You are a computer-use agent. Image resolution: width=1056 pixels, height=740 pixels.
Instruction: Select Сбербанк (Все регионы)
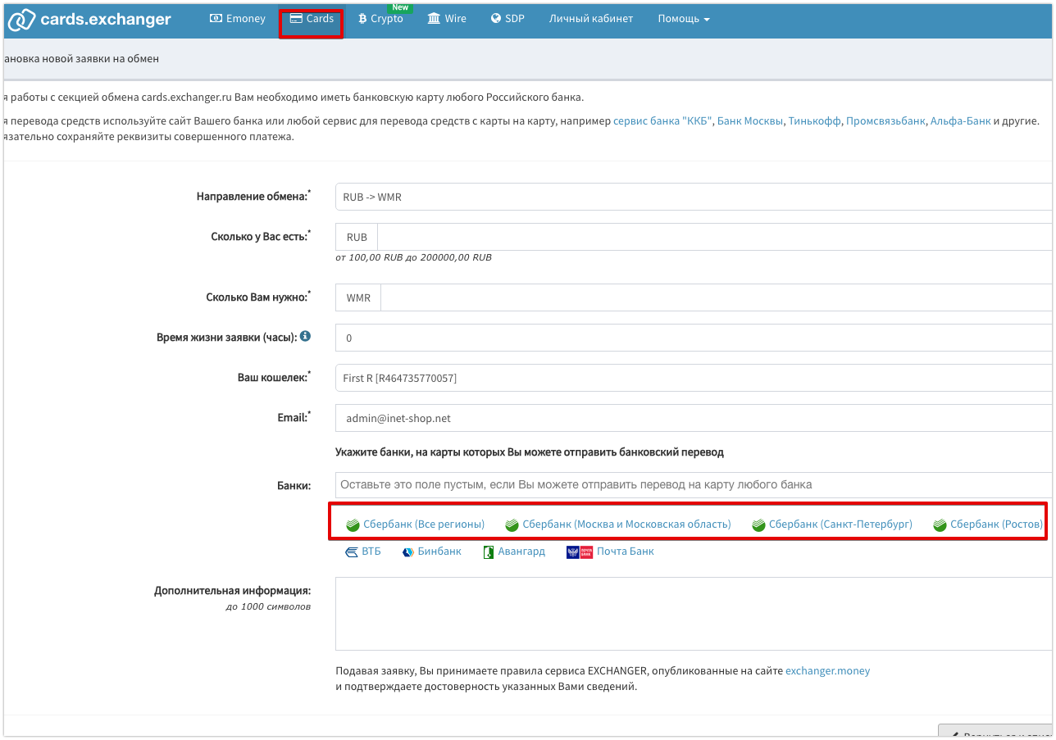[x=415, y=524]
